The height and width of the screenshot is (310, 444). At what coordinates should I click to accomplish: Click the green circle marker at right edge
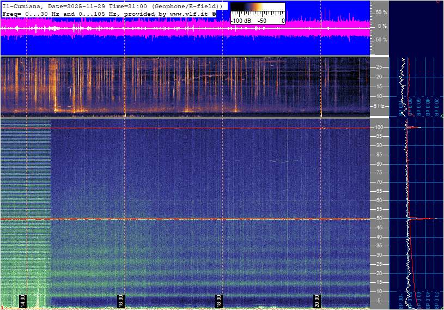[x=442, y=116]
